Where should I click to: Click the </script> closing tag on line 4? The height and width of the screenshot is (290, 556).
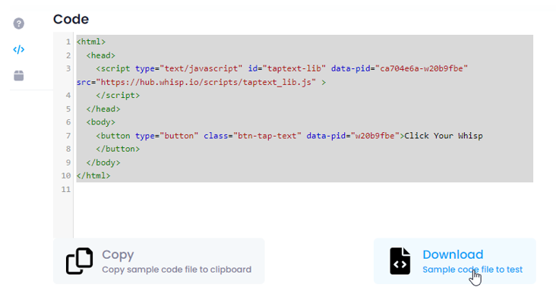pyautogui.click(x=118, y=96)
